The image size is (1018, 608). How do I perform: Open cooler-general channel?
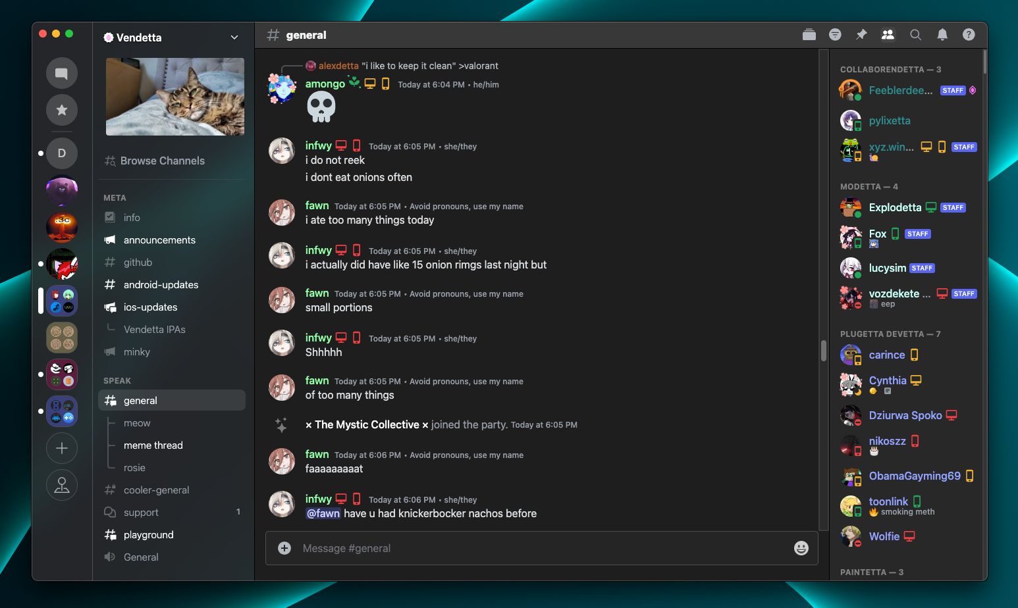pos(172,490)
